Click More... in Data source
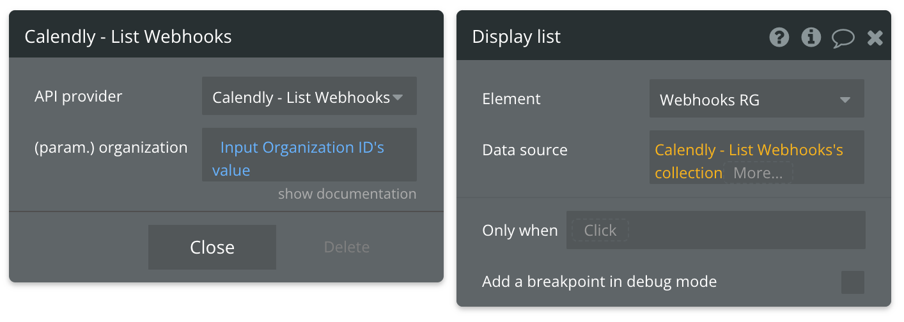 (758, 172)
